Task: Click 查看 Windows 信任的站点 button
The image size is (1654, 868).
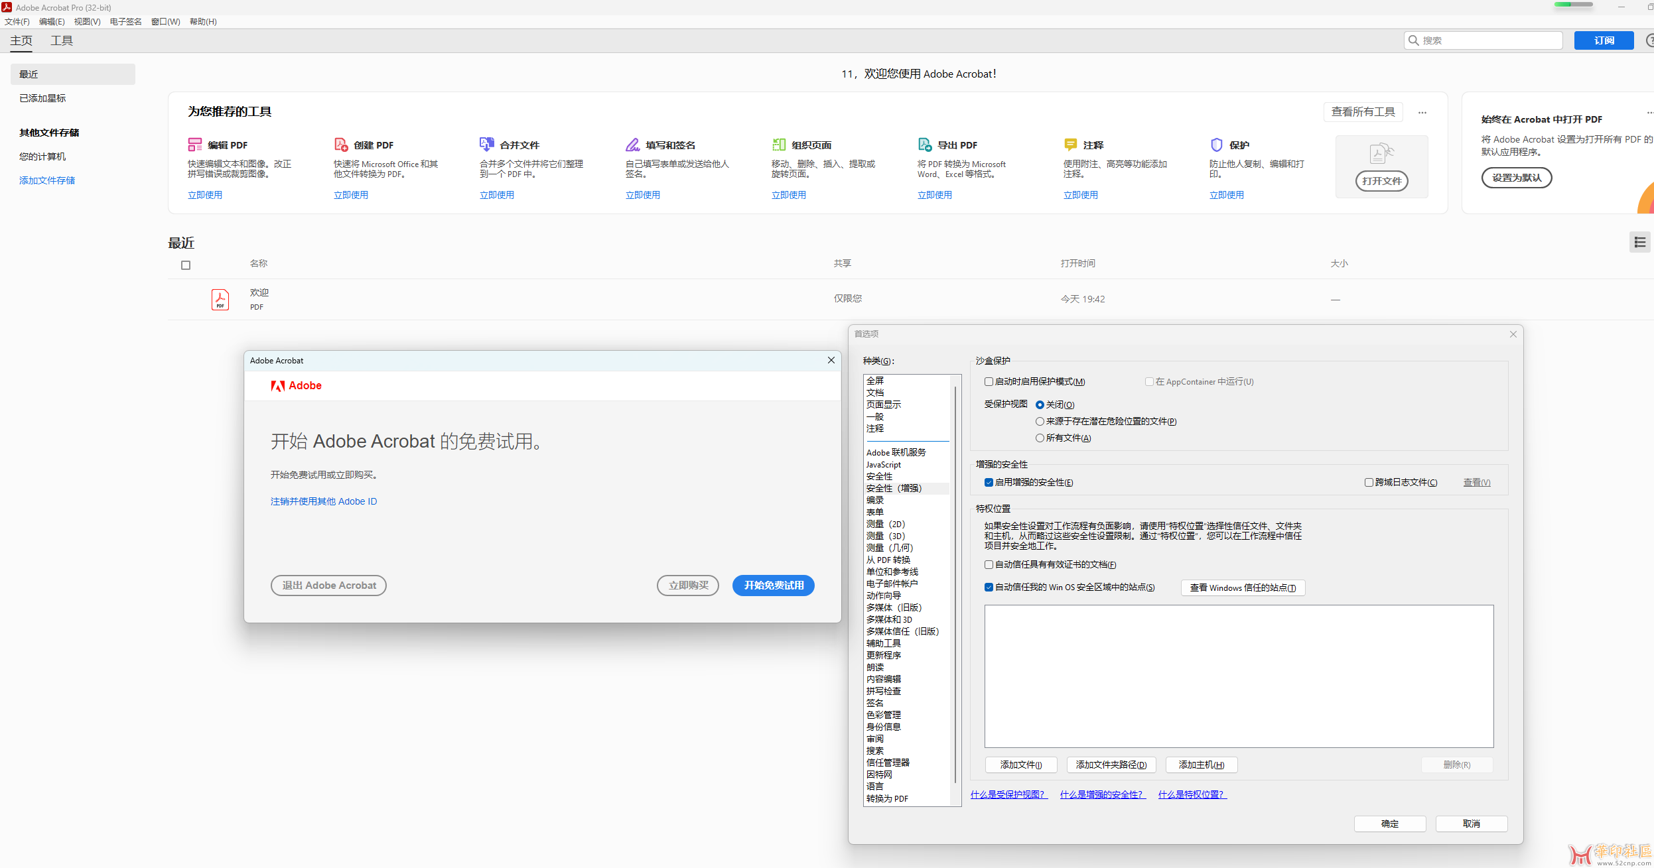Action: 1243,588
